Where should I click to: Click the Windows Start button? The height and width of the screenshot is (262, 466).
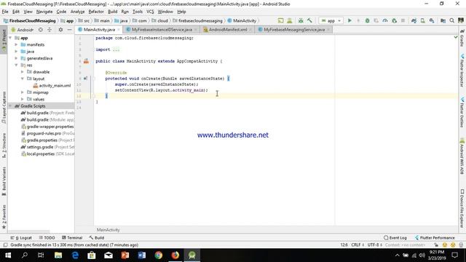click(8, 255)
